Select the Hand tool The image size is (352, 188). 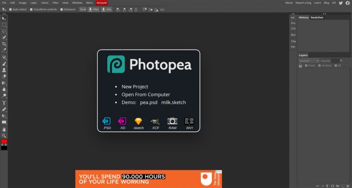[4, 129]
